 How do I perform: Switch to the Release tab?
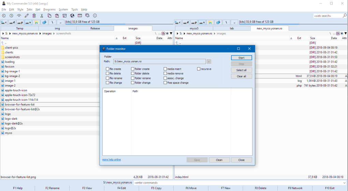95,29
